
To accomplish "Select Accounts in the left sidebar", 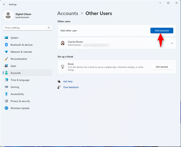I will (16, 73).
